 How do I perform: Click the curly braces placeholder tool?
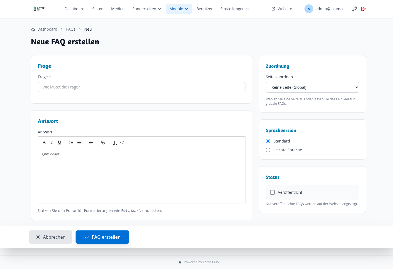click(115, 142)
